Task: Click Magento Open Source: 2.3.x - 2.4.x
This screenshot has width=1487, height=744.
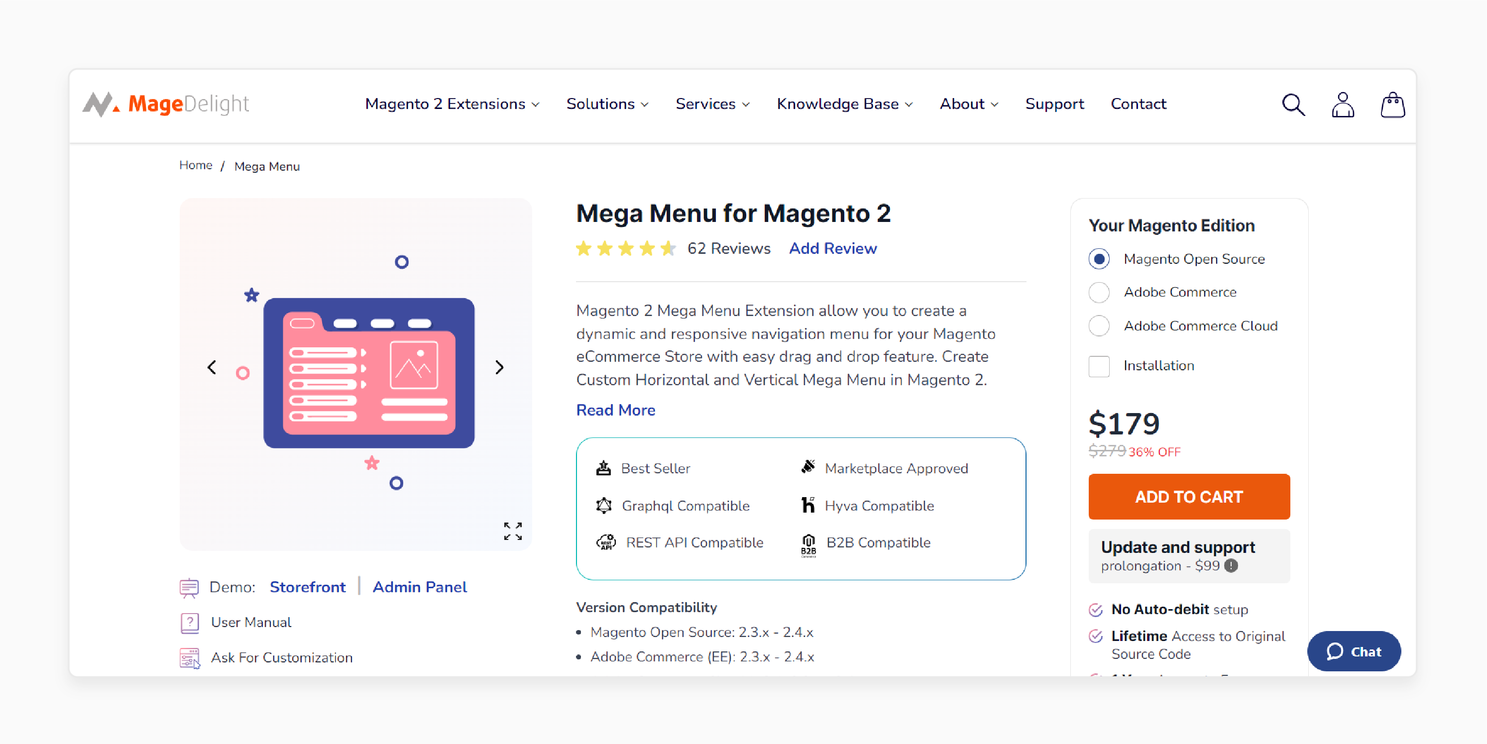Action: pyautogui.click(x=701, y=632)
